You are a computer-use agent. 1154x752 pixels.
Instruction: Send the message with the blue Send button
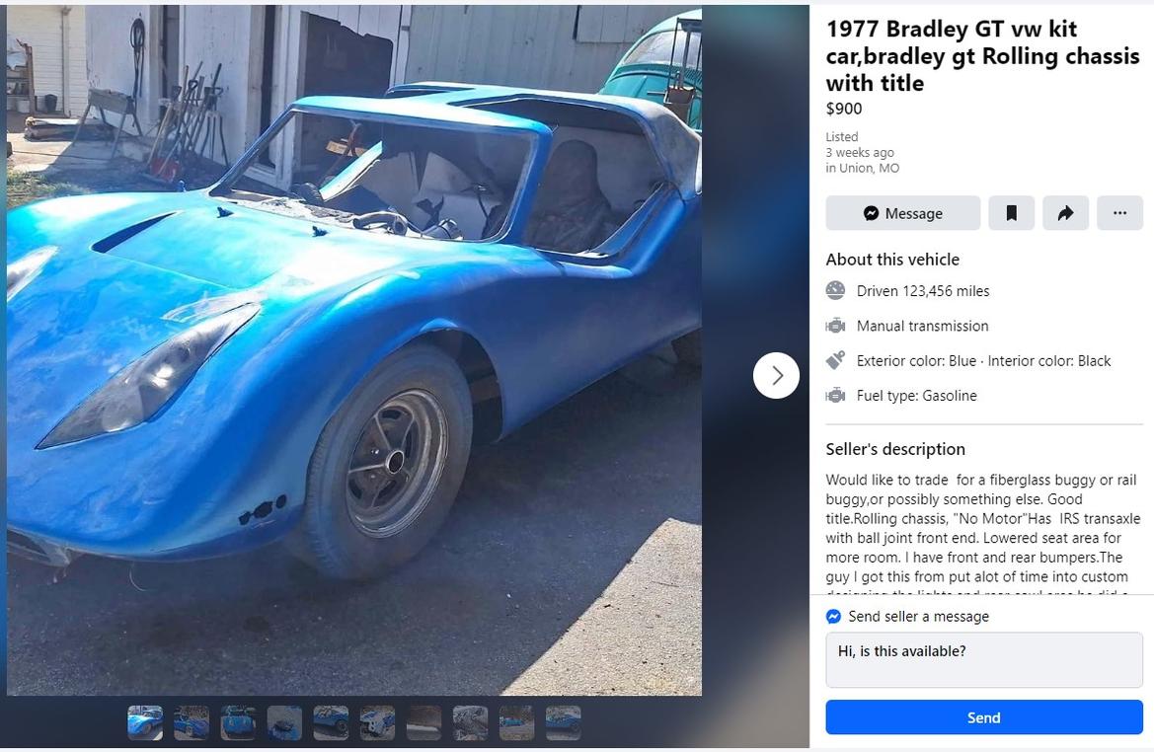click(x=984, y=717)
